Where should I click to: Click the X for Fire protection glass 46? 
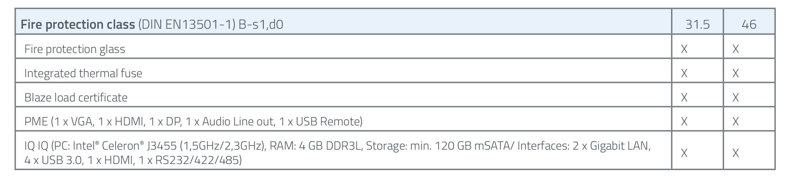pos(735,49)
